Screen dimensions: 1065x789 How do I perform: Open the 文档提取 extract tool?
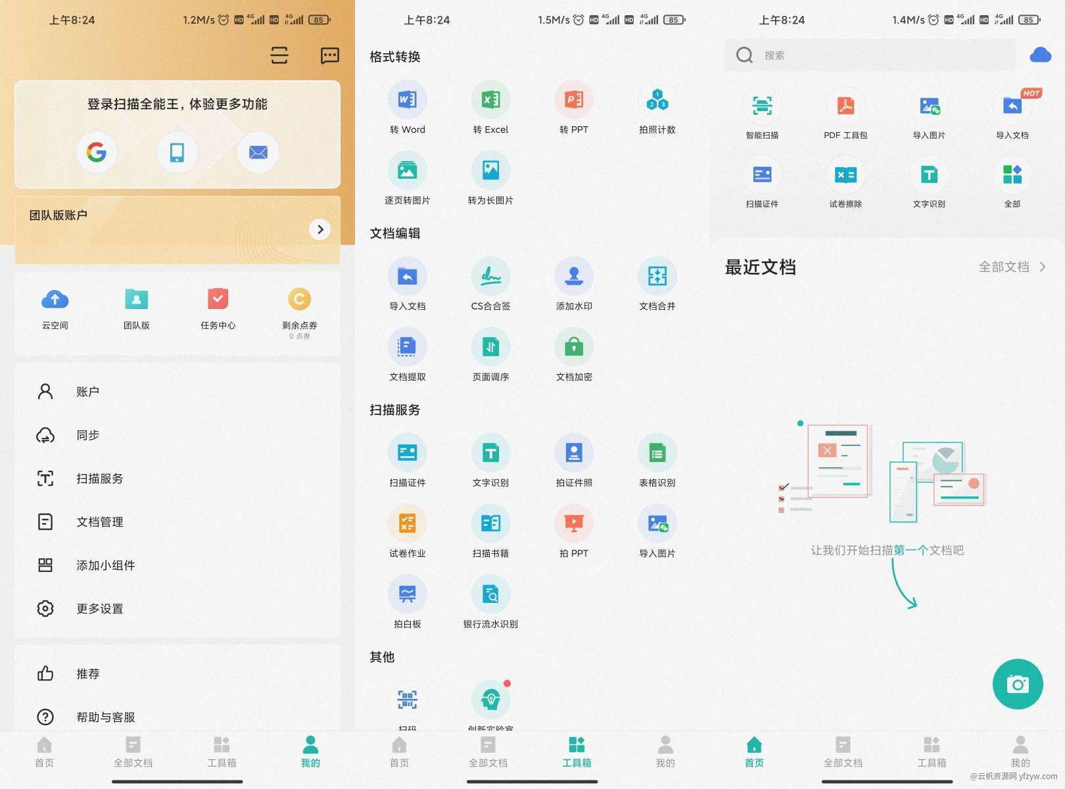point(408,356)
